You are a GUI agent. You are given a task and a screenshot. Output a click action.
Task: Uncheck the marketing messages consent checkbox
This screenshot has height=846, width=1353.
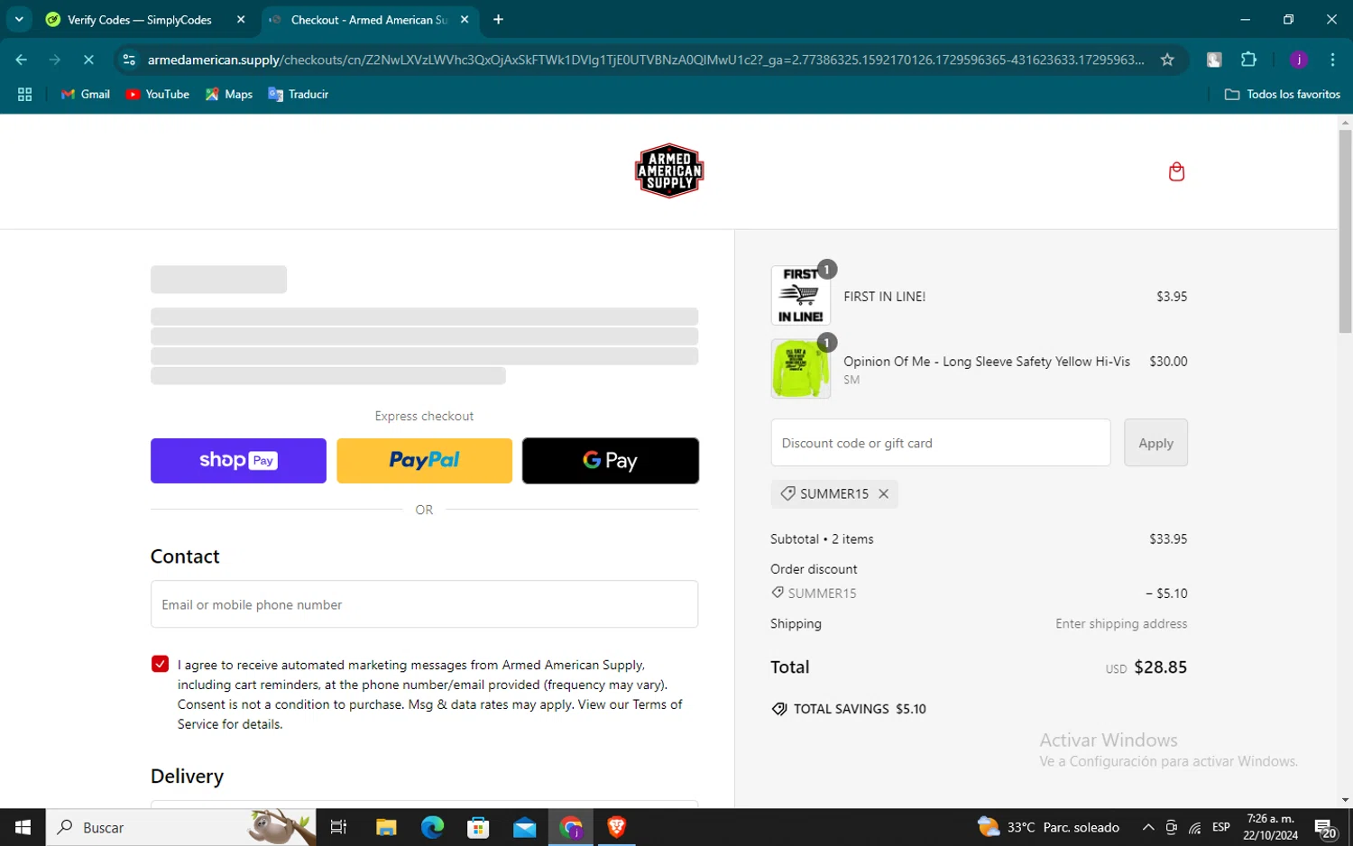coord(161,665)
